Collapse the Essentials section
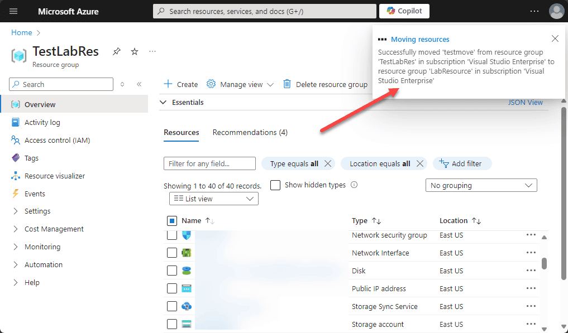The height and width of the screenshot is (333, 568). coord(164,103)
